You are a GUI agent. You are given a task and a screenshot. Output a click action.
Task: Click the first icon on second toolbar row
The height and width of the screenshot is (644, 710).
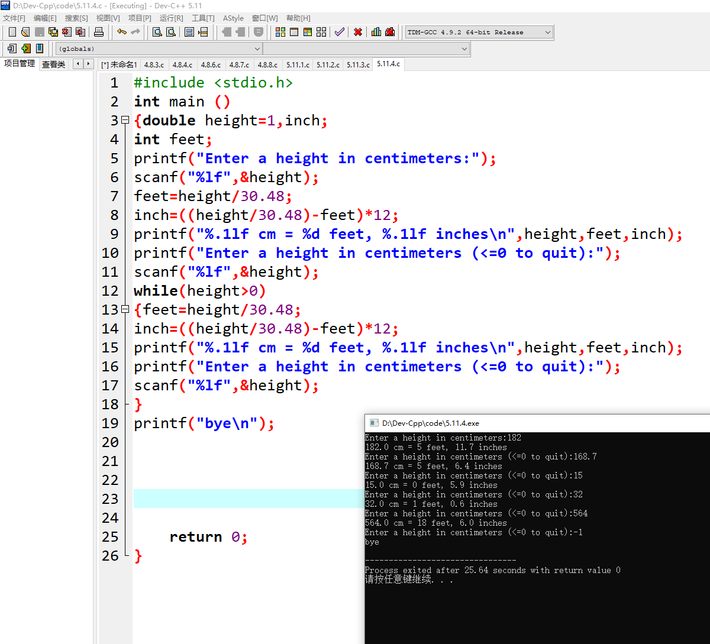(x=12, y=48)
